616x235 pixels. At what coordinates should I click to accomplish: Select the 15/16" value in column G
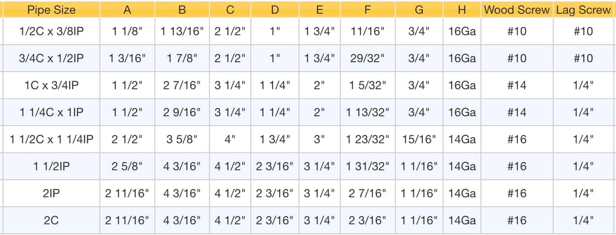[x=419, y=139]
